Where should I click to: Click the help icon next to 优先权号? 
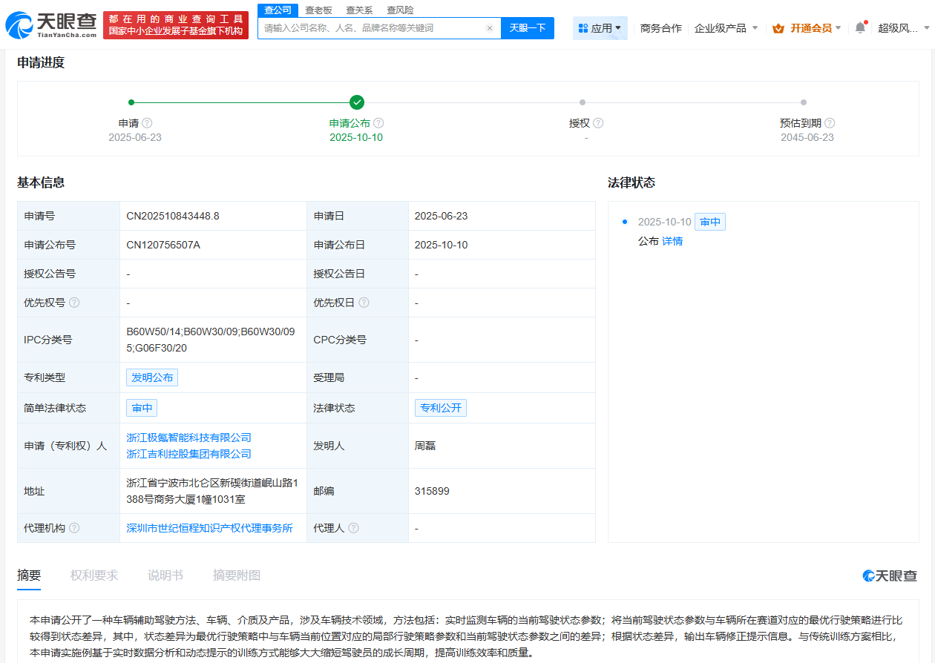74,303
